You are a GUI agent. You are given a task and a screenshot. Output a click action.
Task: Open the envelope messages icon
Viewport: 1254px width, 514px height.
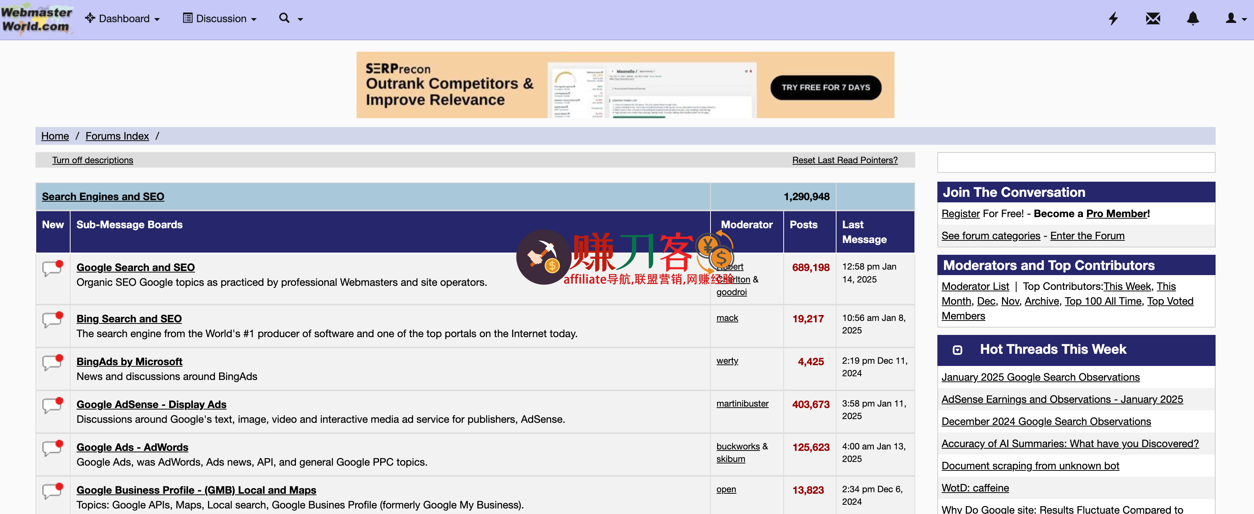pos(1153,18)
